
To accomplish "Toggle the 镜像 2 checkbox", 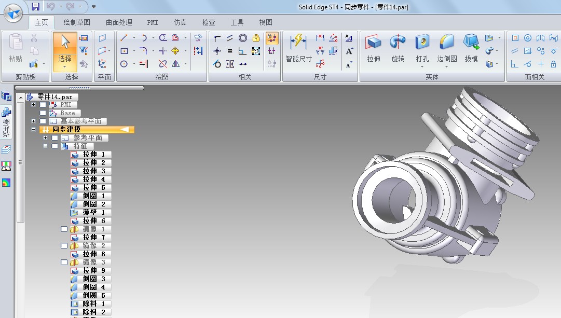I will pyautogui.click(x=64, y=246).
